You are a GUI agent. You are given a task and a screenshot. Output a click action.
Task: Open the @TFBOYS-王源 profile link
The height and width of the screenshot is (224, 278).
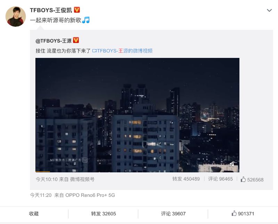[54, 41]
